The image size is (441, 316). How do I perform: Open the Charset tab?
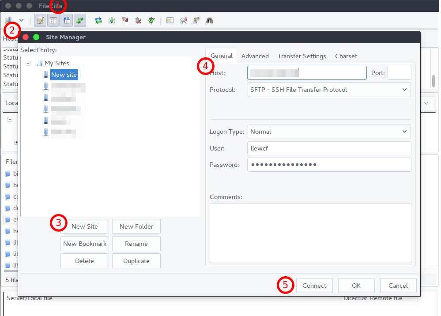(346, 56)
